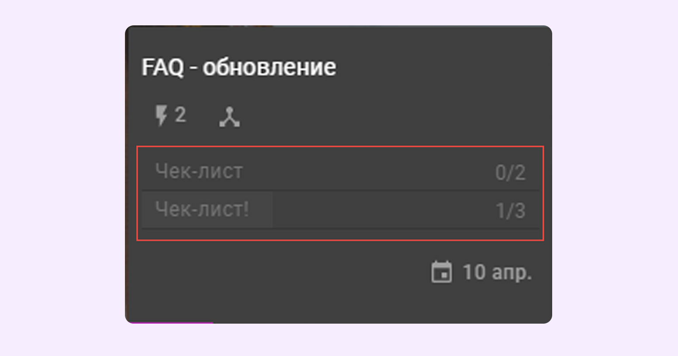
Task: Click the 1/3 checklist counter
Action: tap(510, 211)
